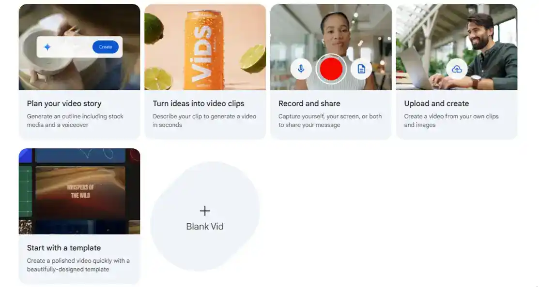Click the 'Generate an outline including stock media' description
Screen dimensions: 539x287
click(x=75, y=121)
